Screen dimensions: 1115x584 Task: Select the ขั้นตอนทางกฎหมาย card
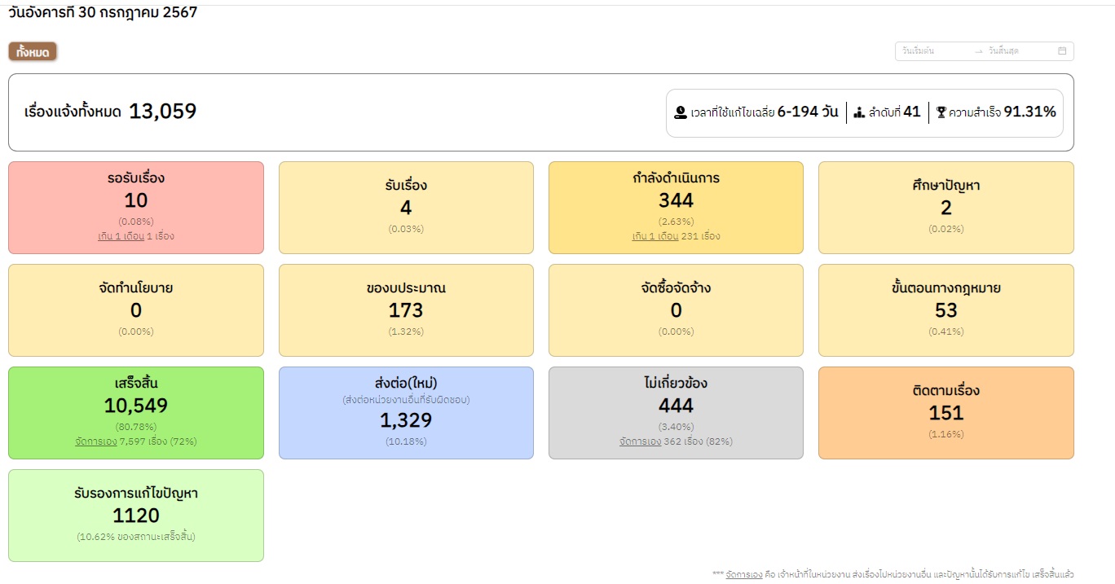pos(945,310)
